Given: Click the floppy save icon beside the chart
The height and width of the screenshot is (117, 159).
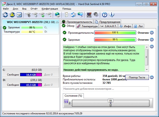Looking at the screenshot, I should (66, 101).
